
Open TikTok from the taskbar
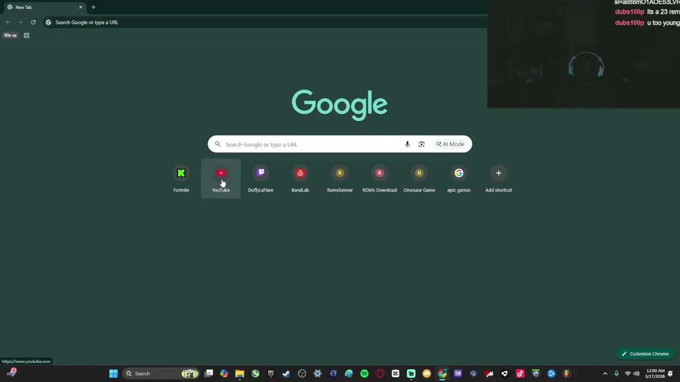click(x=520, y=374)
